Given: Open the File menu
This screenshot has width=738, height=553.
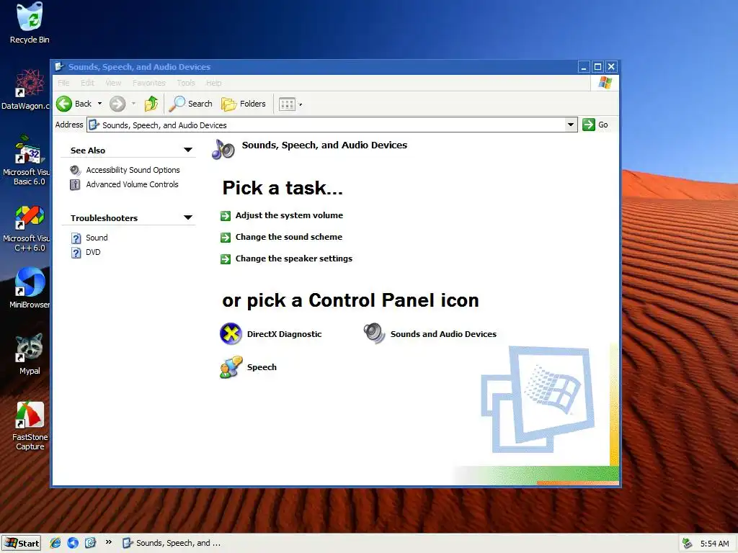Looking at the screenshot, I should click(x=63, y=83).
